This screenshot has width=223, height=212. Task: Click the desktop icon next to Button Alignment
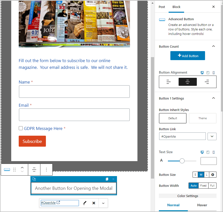coord(202,73)
